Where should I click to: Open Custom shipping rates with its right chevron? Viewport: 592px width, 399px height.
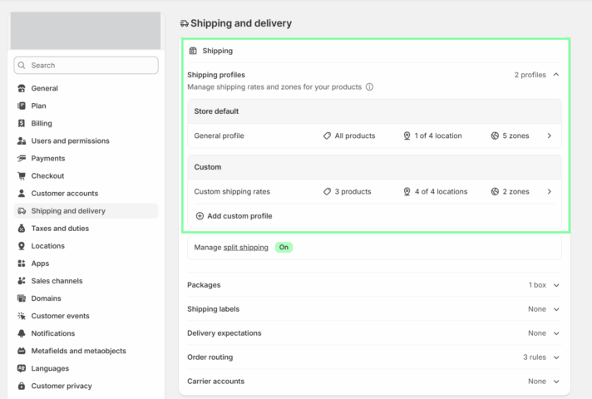(x=550, y=192)
